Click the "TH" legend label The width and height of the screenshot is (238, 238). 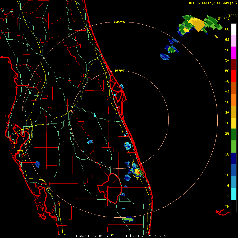(227, 207)
